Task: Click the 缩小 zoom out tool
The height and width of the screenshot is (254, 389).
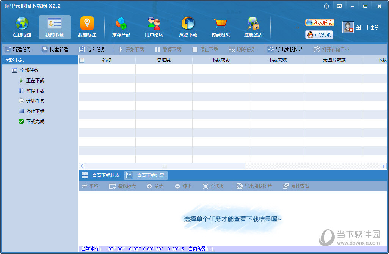Action: click(x=184, y=186)
